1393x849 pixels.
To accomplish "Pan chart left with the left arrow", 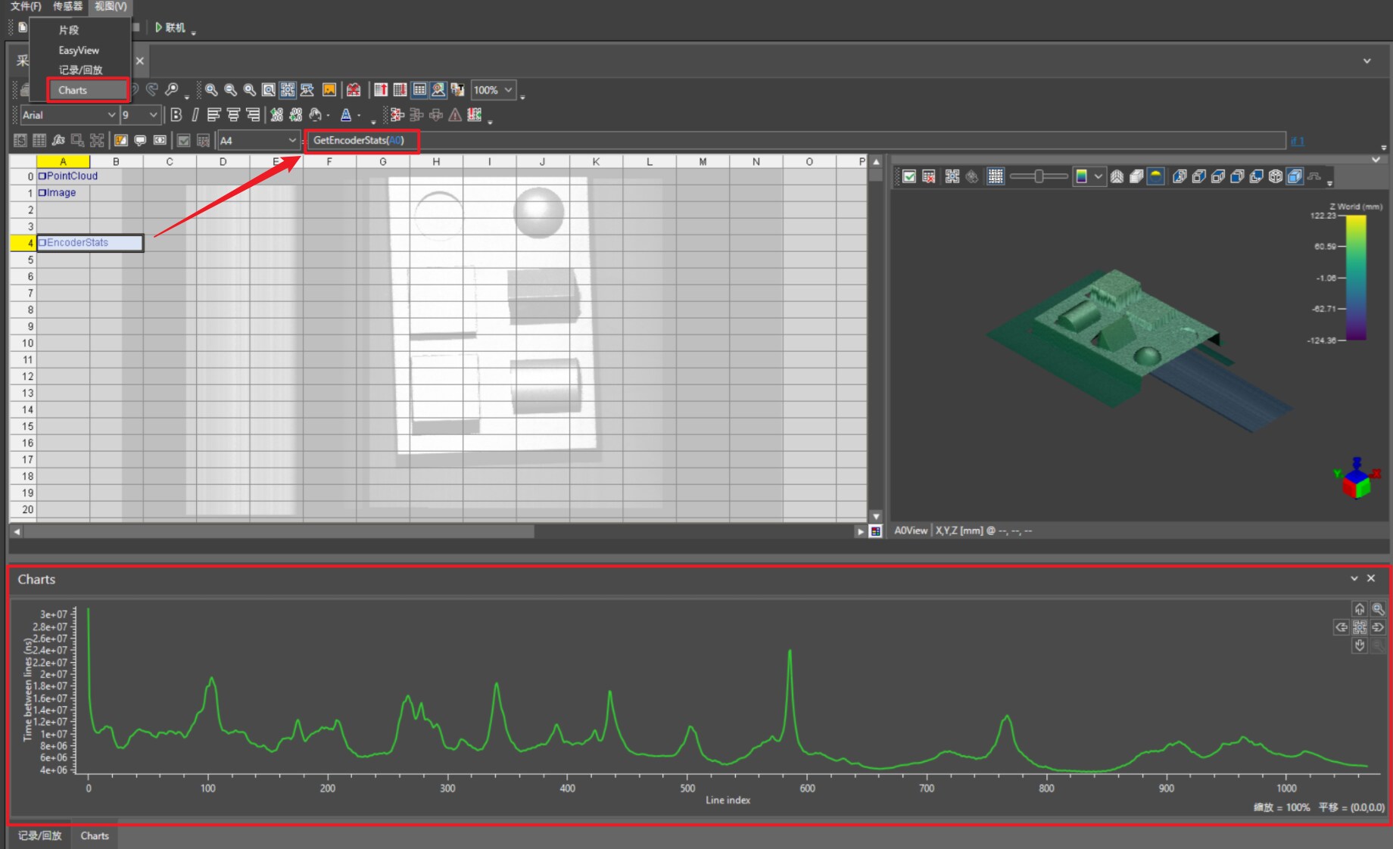I will point(1341,627).
